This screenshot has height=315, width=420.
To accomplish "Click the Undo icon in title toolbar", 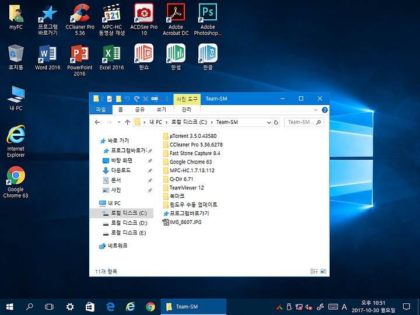I will point(127,99).
